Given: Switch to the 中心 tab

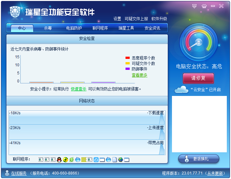Looking at the screenshot, I should coord(22,28).
